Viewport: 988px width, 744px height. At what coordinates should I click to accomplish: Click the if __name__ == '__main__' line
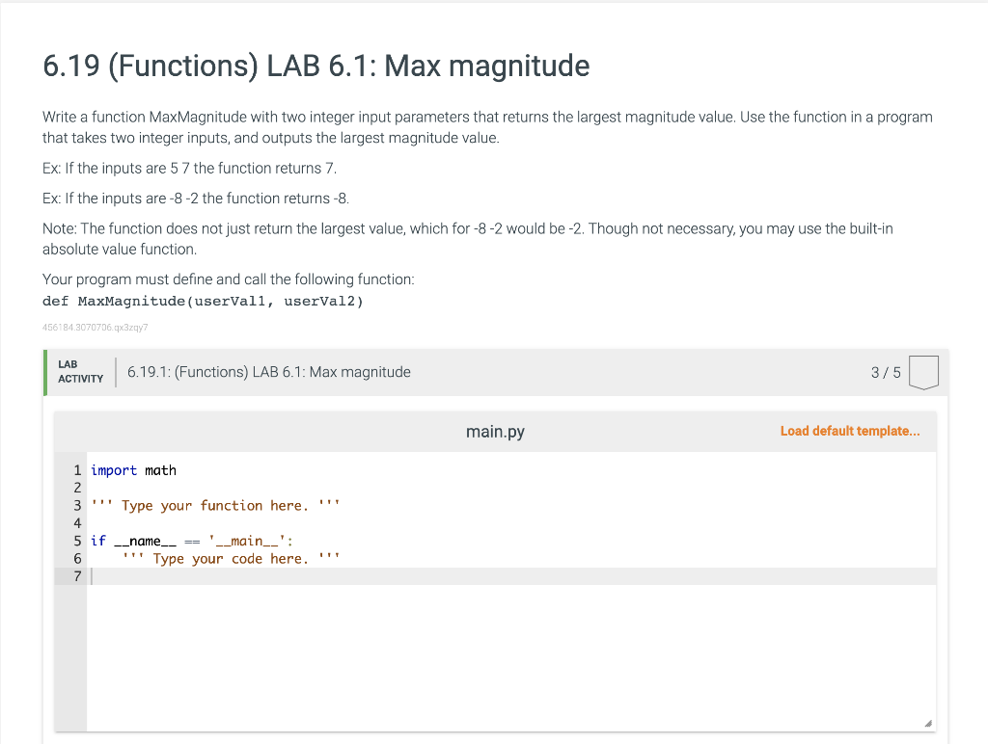[192, 541]
